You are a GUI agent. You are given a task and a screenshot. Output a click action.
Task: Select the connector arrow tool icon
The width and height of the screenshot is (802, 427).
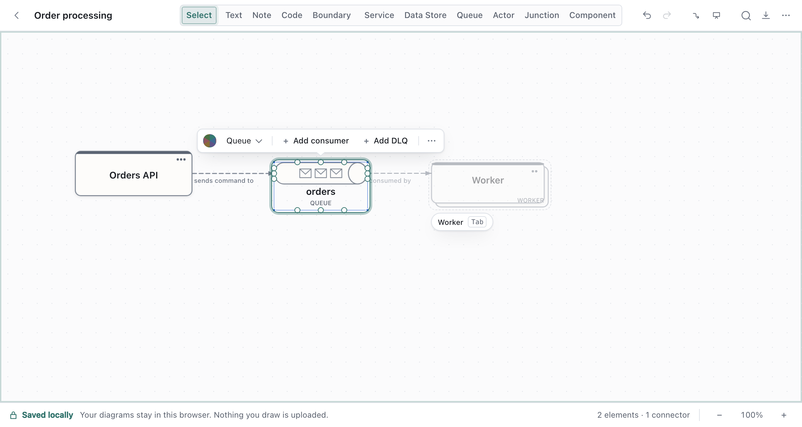[x=696, y=15]
